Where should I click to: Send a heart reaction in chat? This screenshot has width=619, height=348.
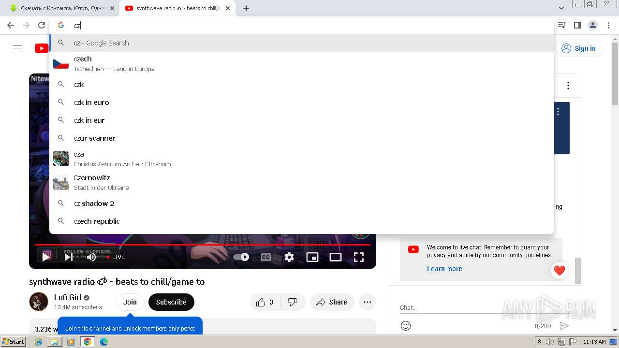pos(560,271)
